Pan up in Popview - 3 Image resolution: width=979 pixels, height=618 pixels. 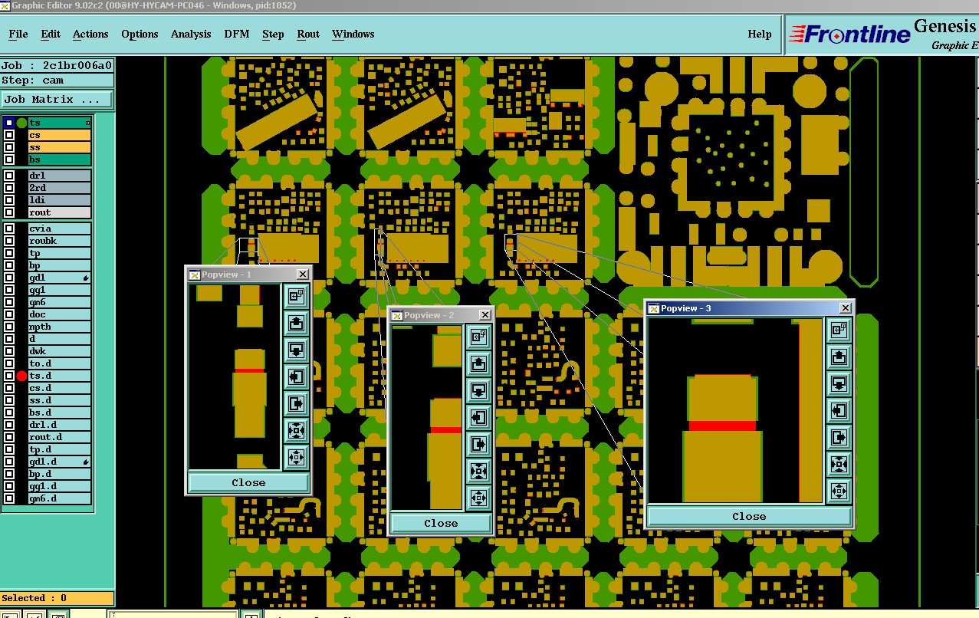[x=839, y=357]
